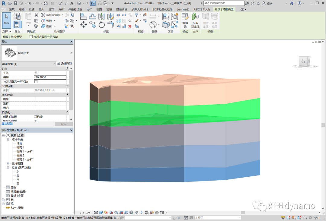Select the Rotate tool

tap(102, 25)
